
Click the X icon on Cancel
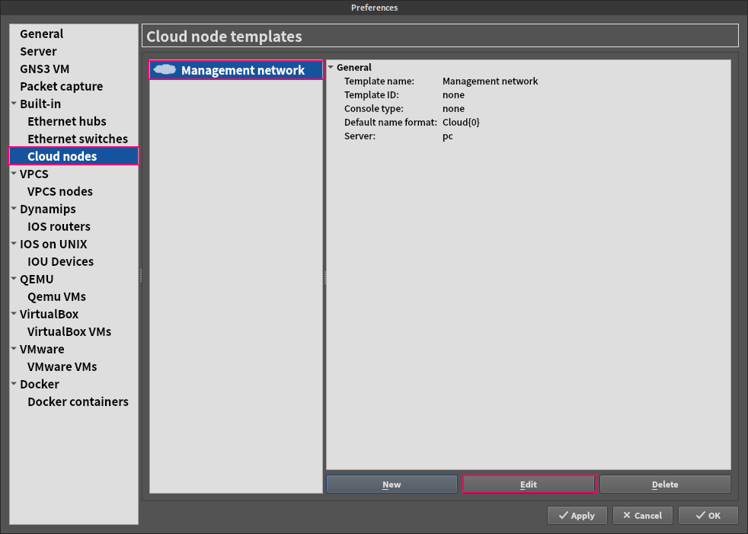tap(627, 515)
